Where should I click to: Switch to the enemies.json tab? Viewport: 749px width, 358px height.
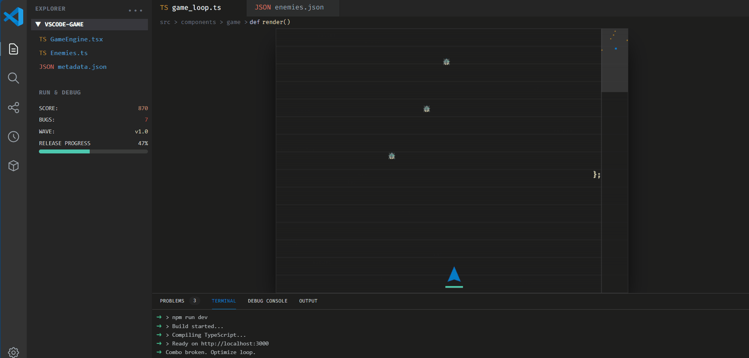(289, 7)
